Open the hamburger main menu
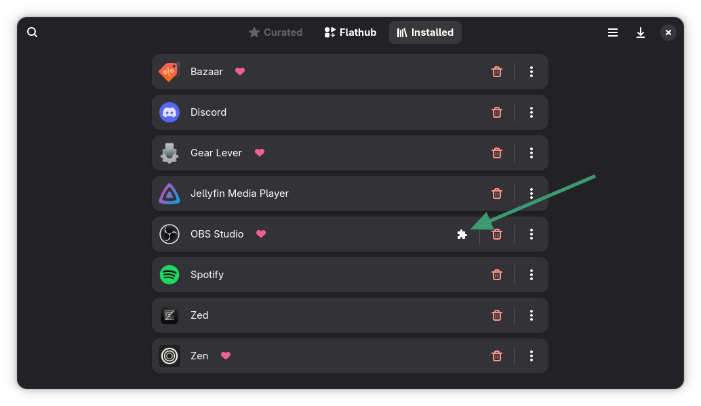 coord(612,32)
